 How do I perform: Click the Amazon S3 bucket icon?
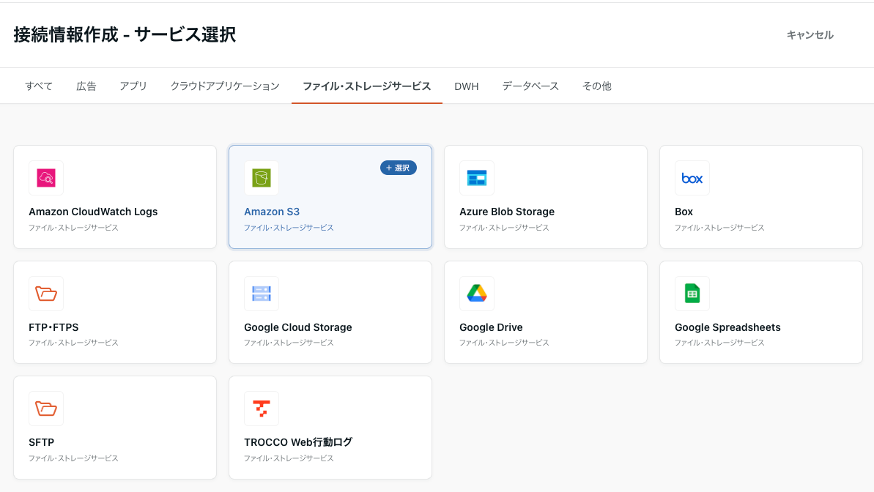[x=262, y=178]
